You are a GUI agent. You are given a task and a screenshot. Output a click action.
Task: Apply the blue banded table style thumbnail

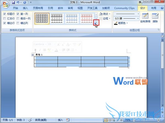coord(72,19)
